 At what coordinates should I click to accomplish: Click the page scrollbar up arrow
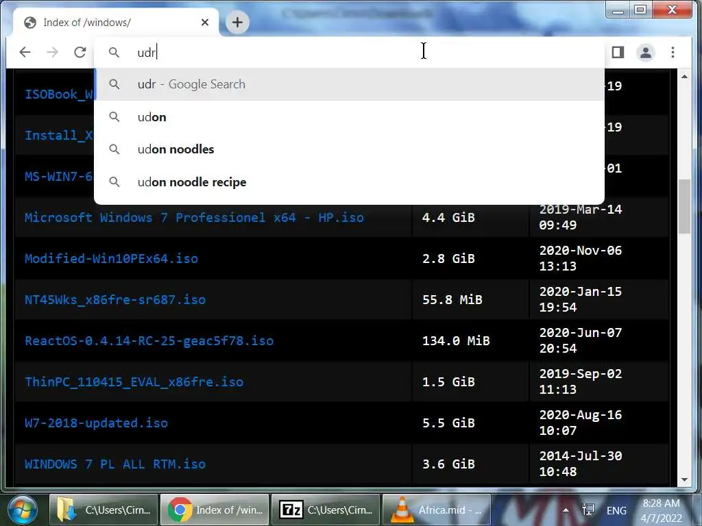(684, 77)
